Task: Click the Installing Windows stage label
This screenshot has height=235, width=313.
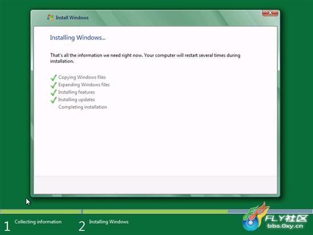Action: [x=109, y=222]
